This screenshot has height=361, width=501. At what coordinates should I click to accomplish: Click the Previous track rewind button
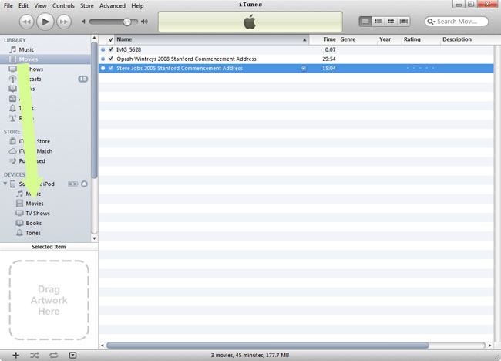26,22
